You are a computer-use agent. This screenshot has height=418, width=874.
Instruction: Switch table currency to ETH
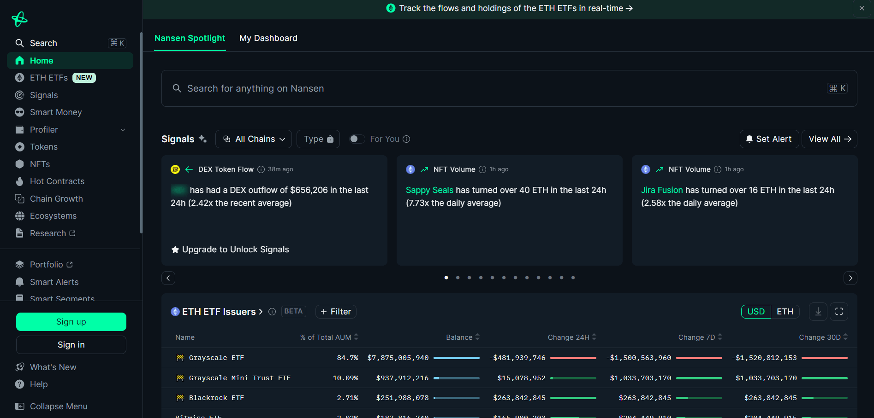click(785, 312)
